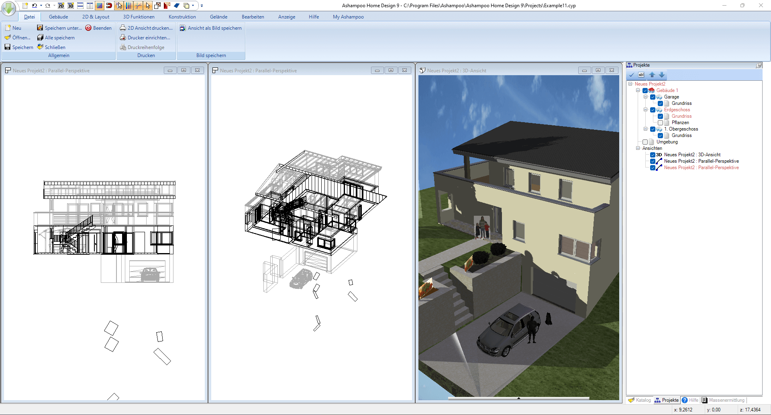The width and height of the screenshot is (771, 415).
Task: Open the Undo dropdown arrow
Action: point(41,6)
